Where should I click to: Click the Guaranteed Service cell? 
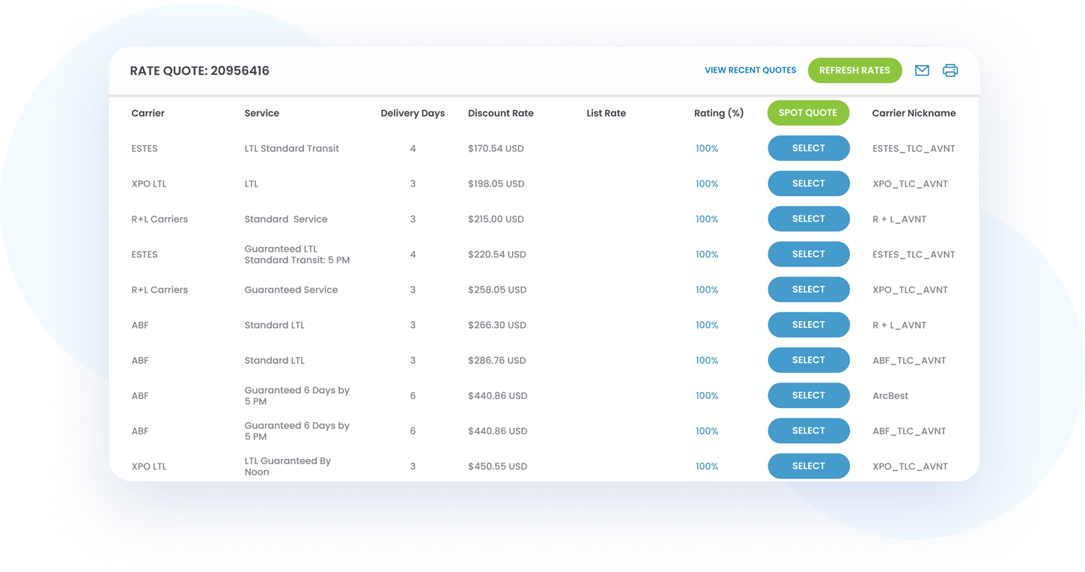coord(291,290)
